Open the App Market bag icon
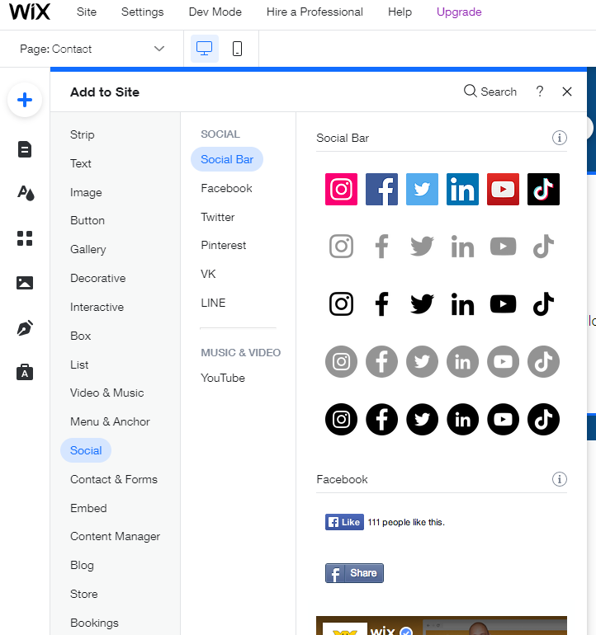This screenshot has width=596, height=635. 25,372
